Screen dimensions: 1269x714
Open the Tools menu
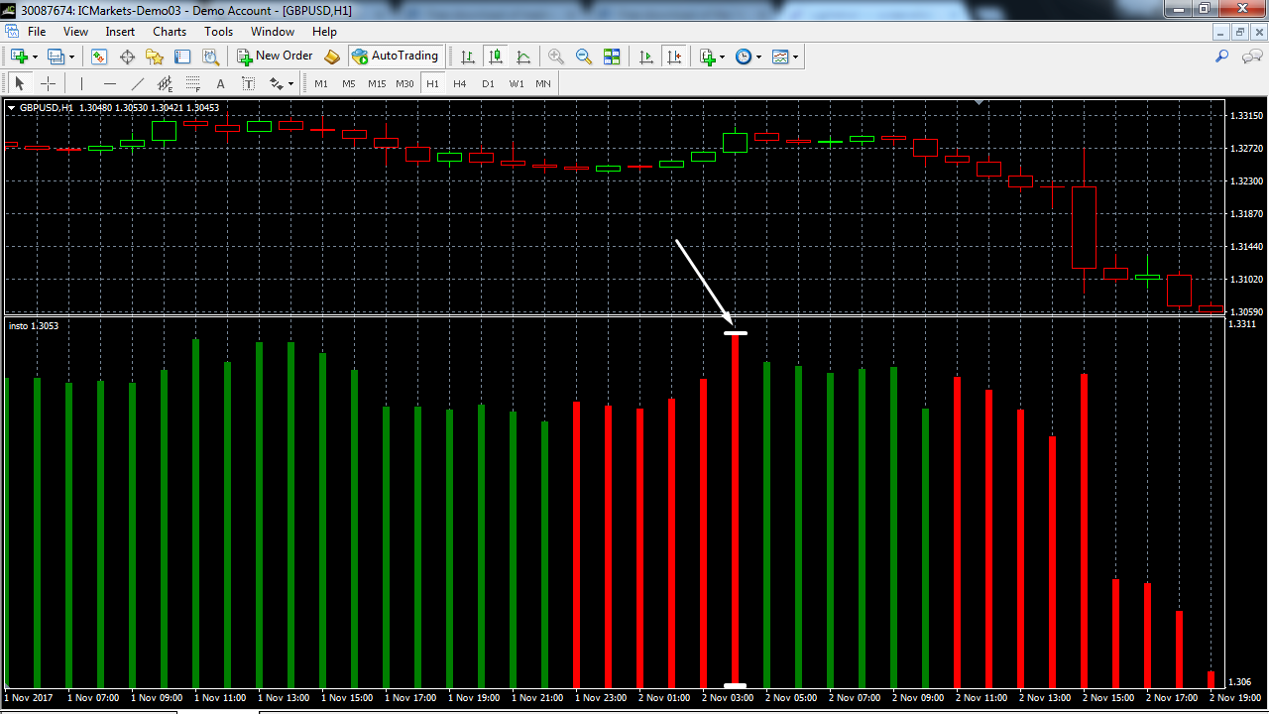point(218,32)
